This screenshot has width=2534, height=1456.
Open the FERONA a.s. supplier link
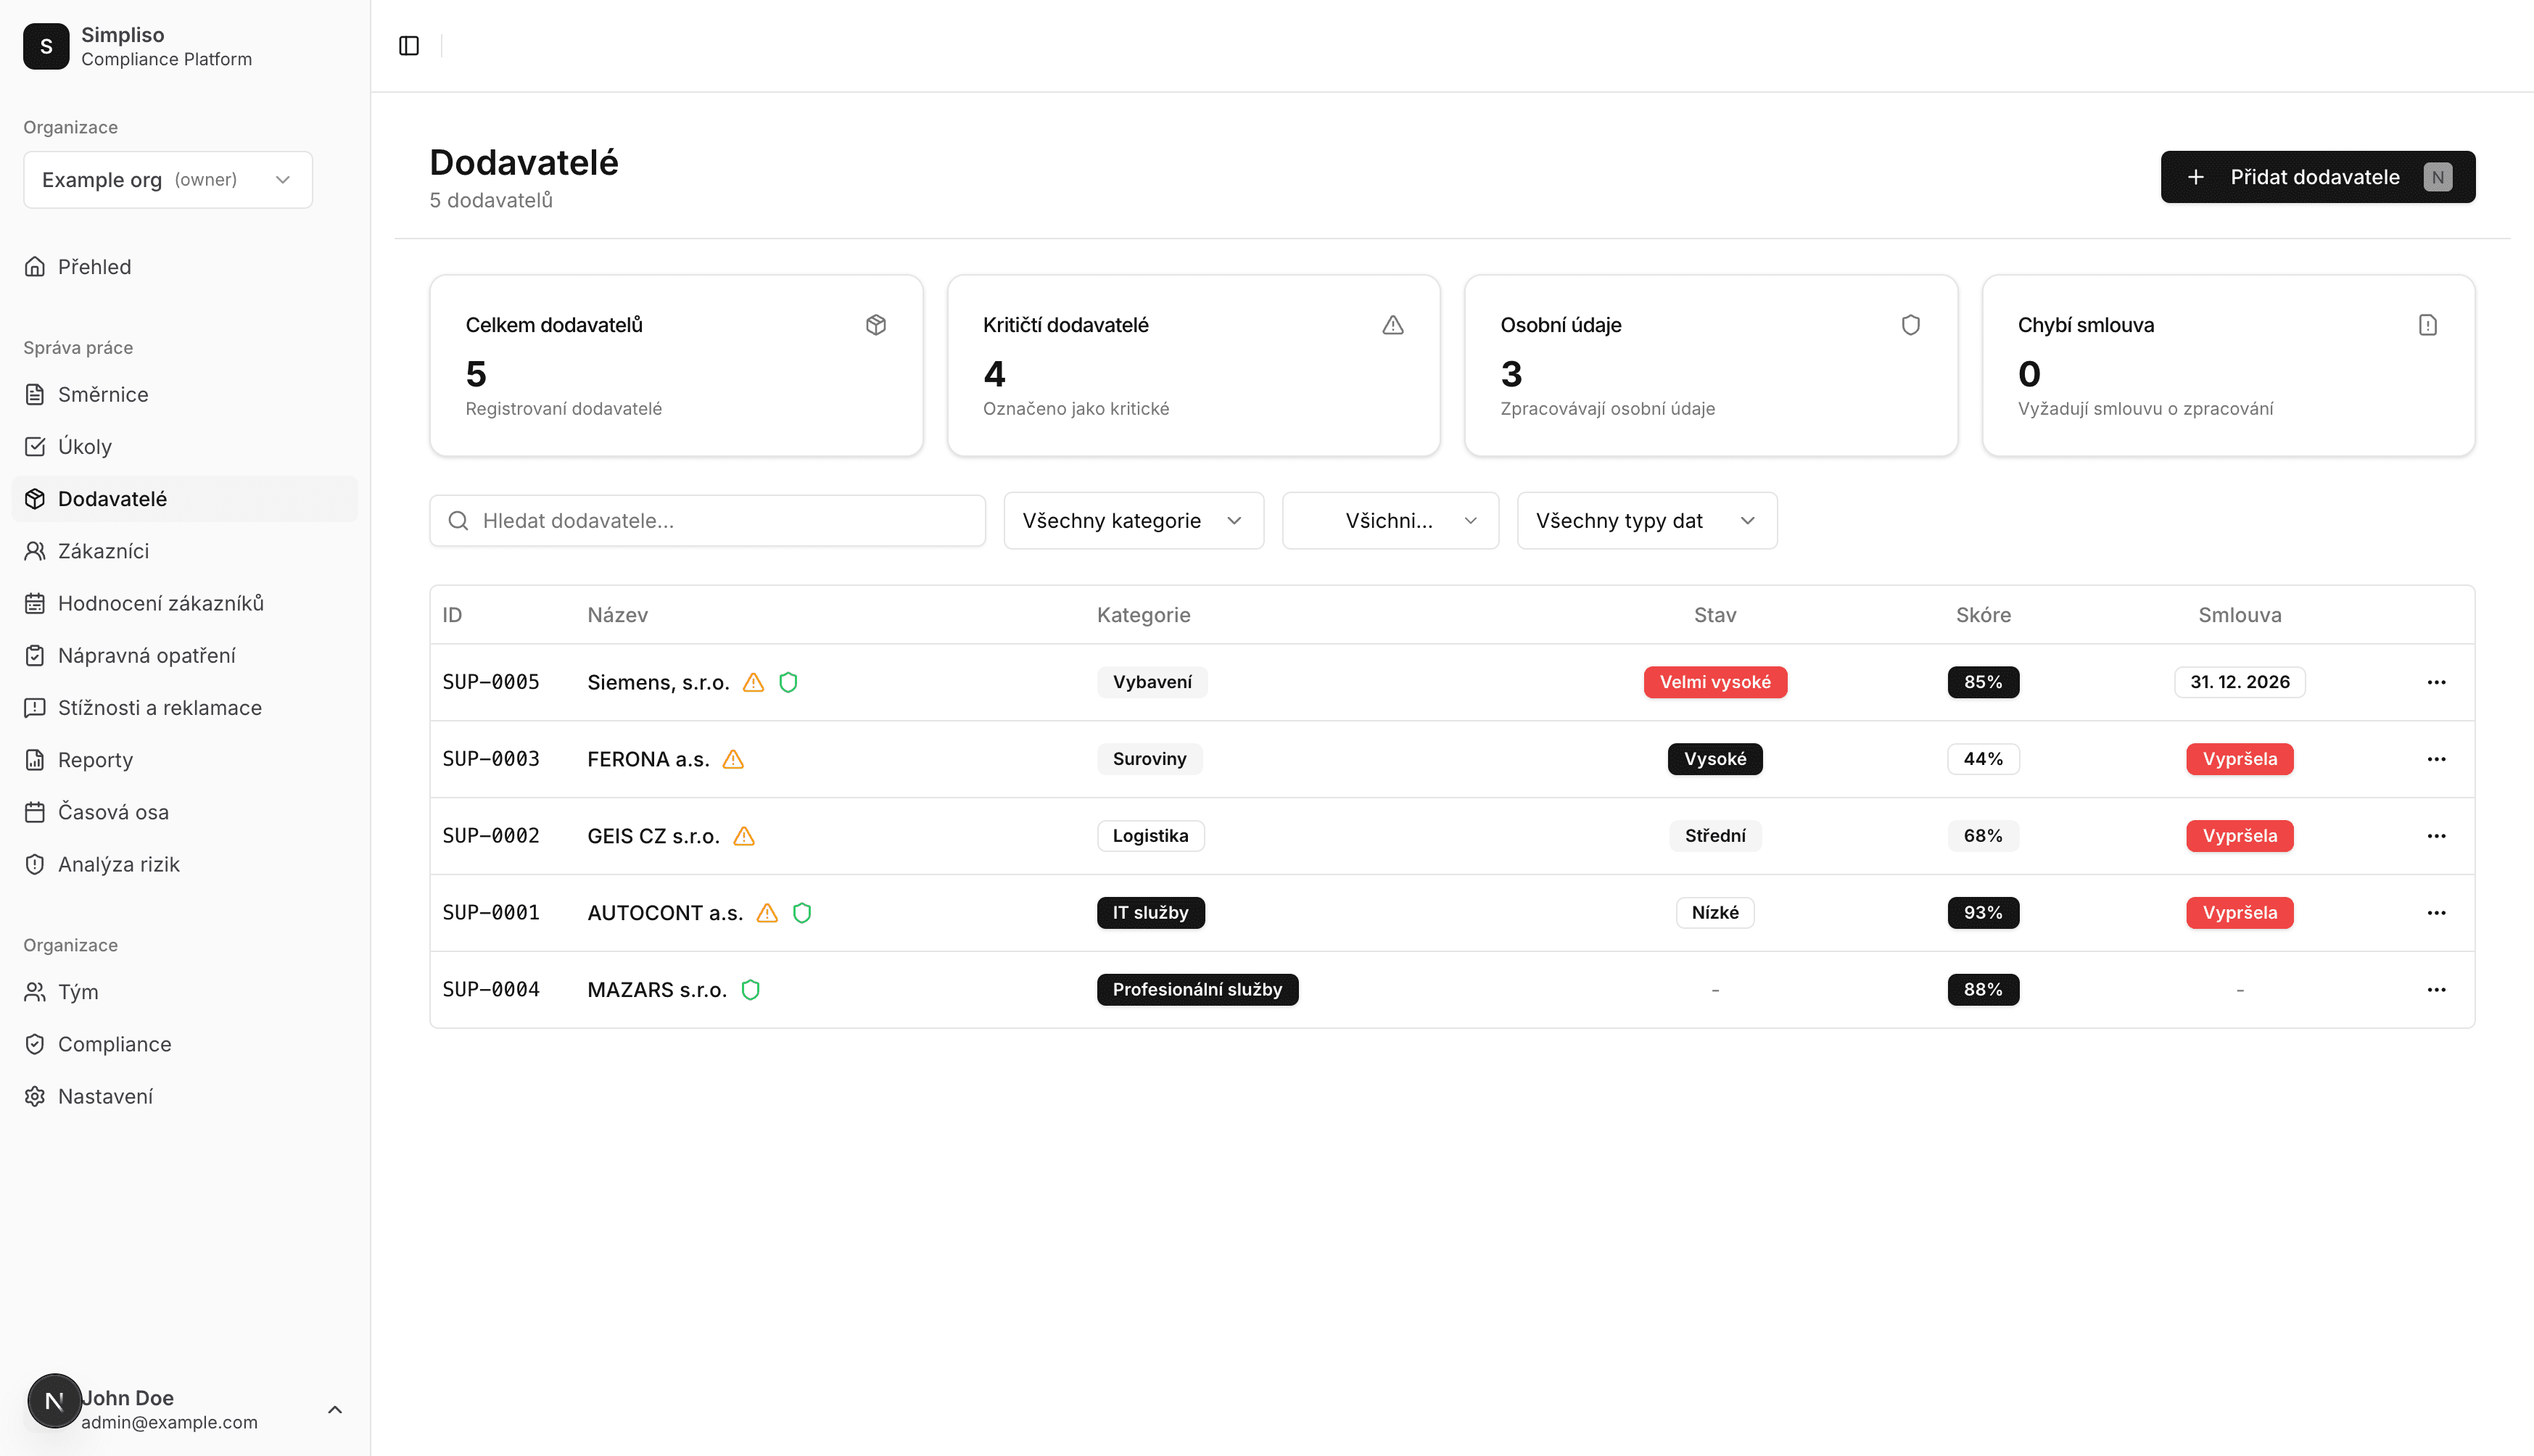click(x=648, y=759)
